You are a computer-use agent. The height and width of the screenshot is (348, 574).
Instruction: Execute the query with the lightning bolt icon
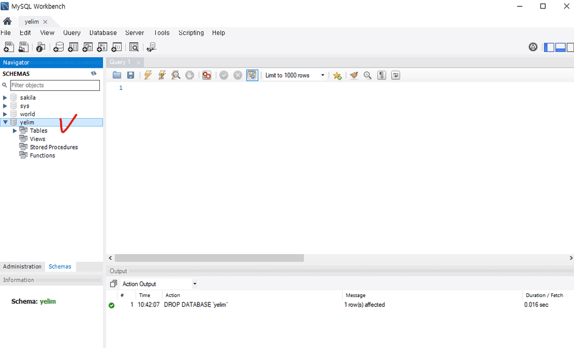tap(148, 75)
